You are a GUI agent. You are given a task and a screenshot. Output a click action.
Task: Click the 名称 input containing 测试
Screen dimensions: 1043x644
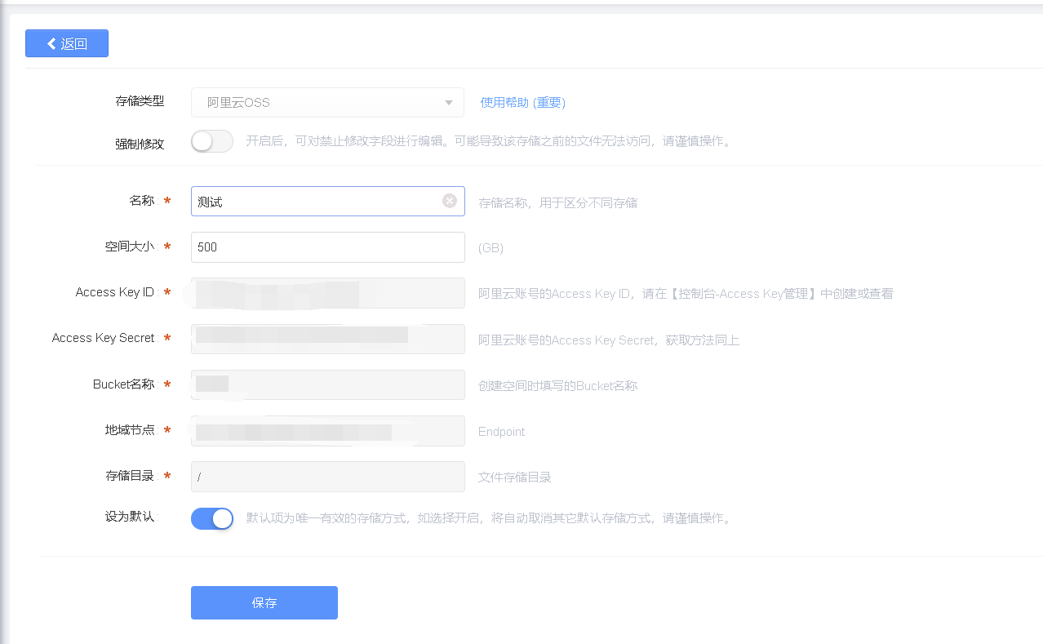click(x=327, y=202)
